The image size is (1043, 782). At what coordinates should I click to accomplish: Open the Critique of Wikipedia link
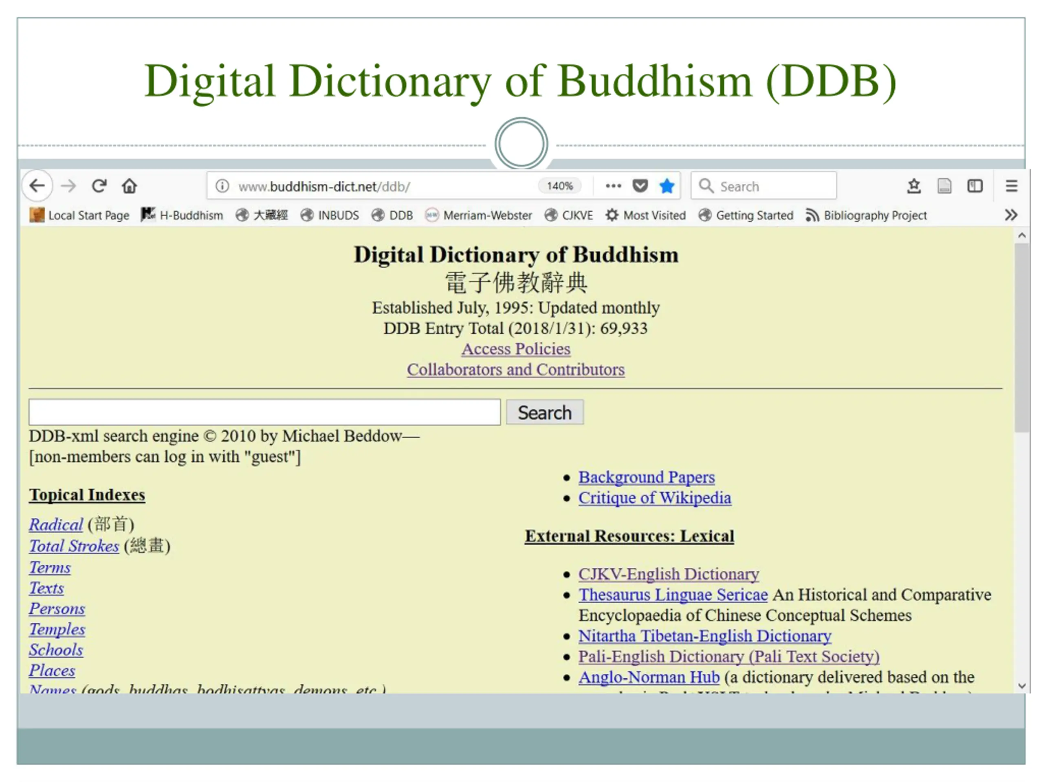(x=654, y=498)
